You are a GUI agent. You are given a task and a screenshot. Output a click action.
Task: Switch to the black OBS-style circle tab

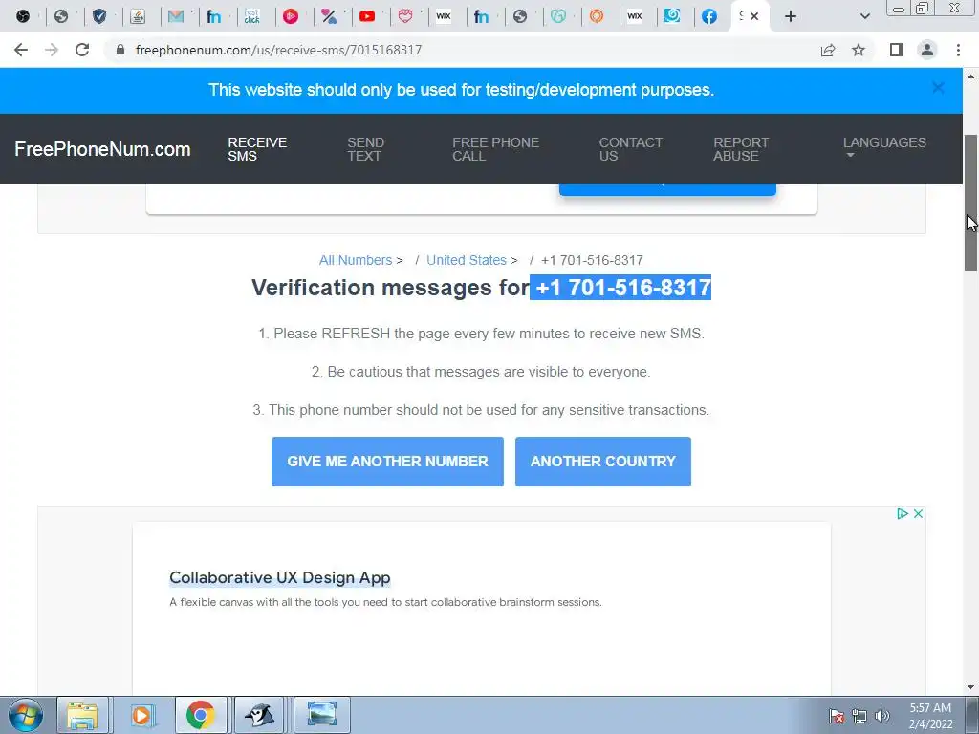pos(23,16)
